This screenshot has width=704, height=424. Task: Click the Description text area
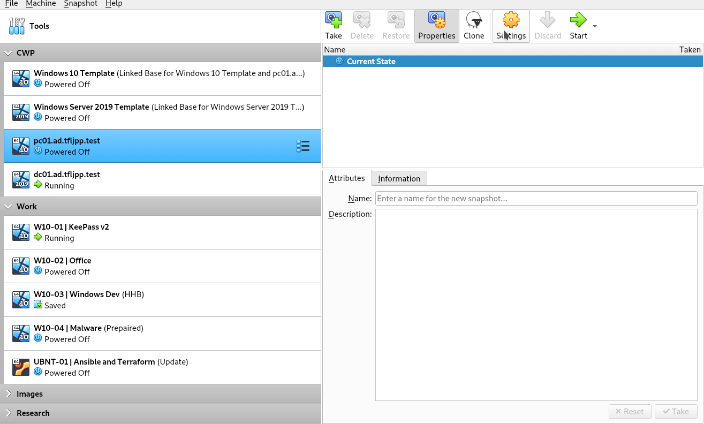[536, 305]
